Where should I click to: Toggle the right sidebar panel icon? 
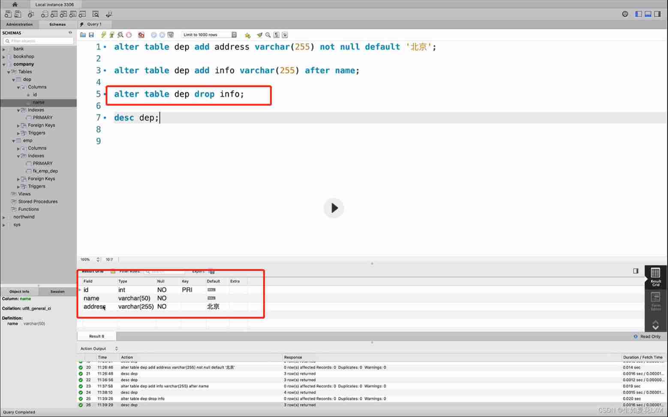click(657, 14)
